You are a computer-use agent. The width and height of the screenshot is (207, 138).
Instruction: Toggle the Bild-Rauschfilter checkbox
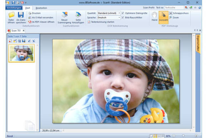[123, 17]
